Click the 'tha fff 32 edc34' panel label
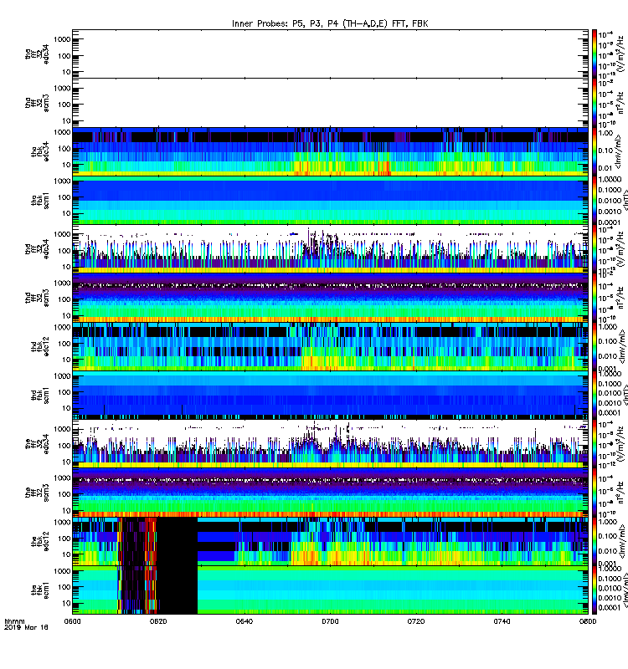Viewport: 628px width, 669px height. (37, 54)
